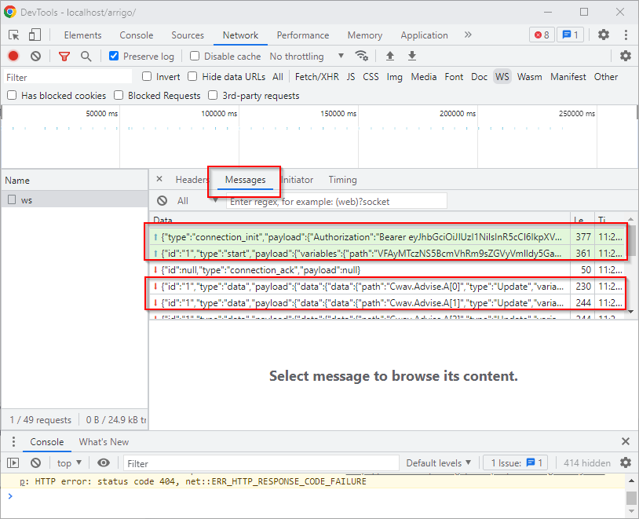
Task: Enable Disable cache checkbox
Action: pyautogui.click(x=195, y=56)
